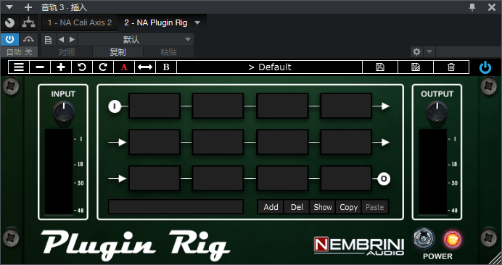Viewport: 502px width, 265px height.
Task: Adjust the INPUT knob
Action: [64, 111]
